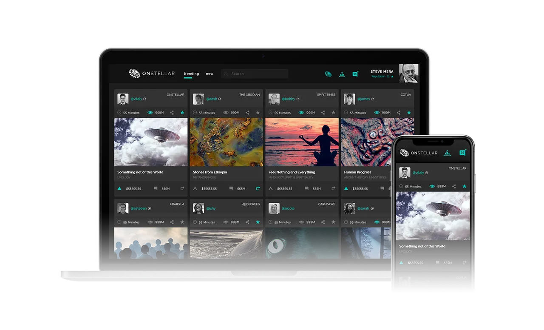Open @bobby's profile link
Viewport: 544px width, 330px height.
tap(289, 99)
